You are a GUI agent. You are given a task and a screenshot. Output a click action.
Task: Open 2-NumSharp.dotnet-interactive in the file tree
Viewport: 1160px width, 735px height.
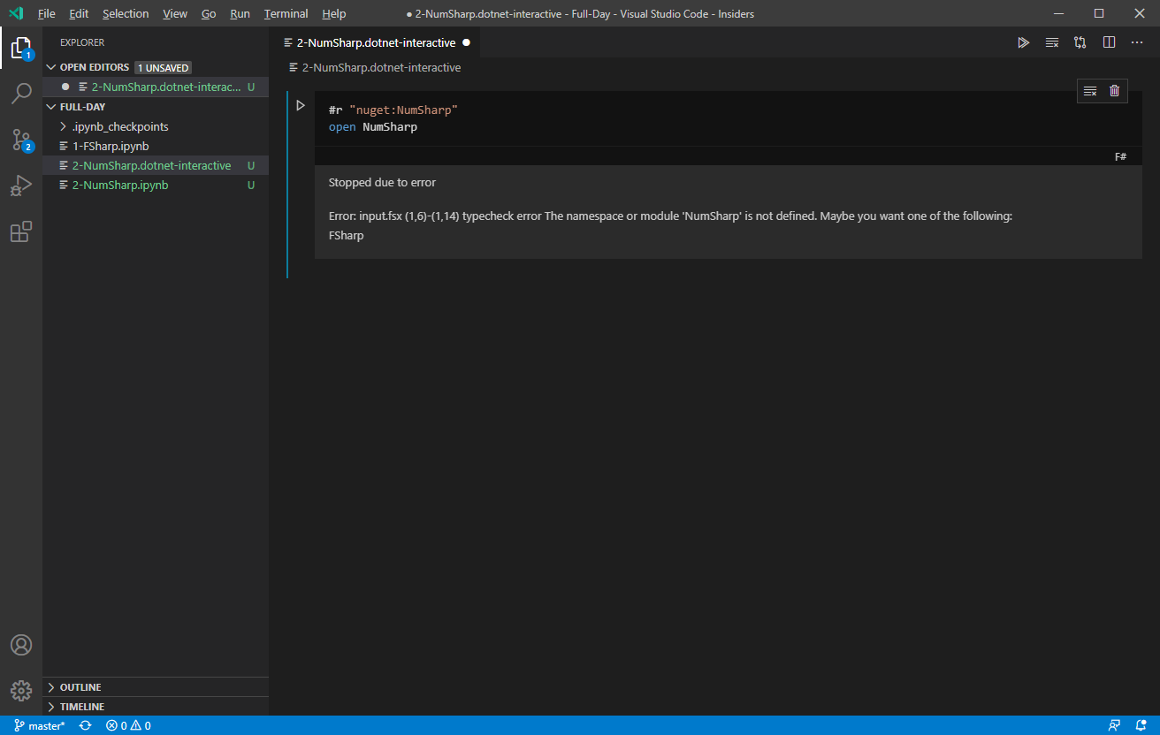coord(156,165)
